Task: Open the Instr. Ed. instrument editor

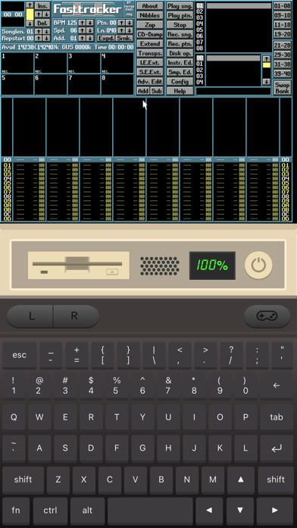Action: (180, 63)
